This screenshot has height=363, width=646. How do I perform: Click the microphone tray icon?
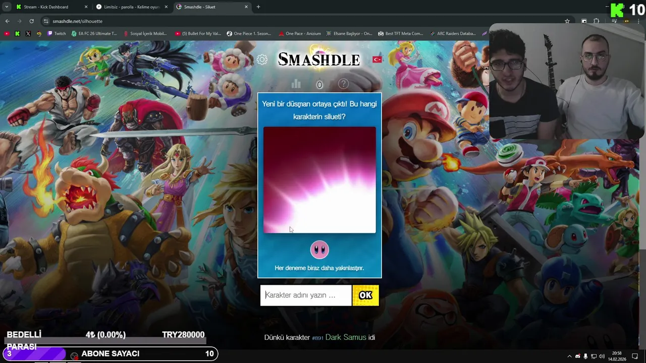click(586, 356)
